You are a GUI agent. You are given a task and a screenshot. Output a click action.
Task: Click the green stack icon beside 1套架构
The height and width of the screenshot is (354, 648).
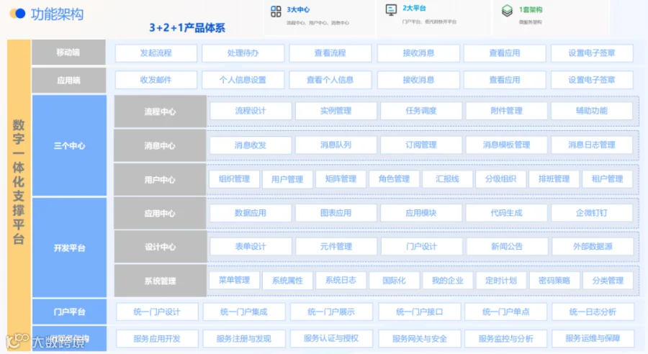coord(507,11)
